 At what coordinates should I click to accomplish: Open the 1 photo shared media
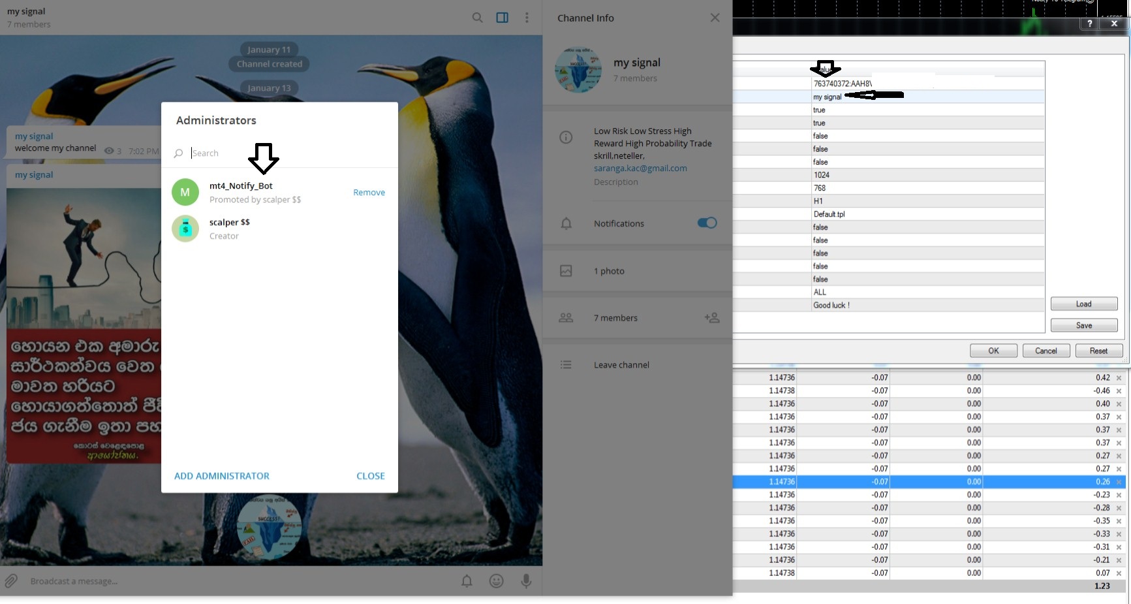coord(609,271)
